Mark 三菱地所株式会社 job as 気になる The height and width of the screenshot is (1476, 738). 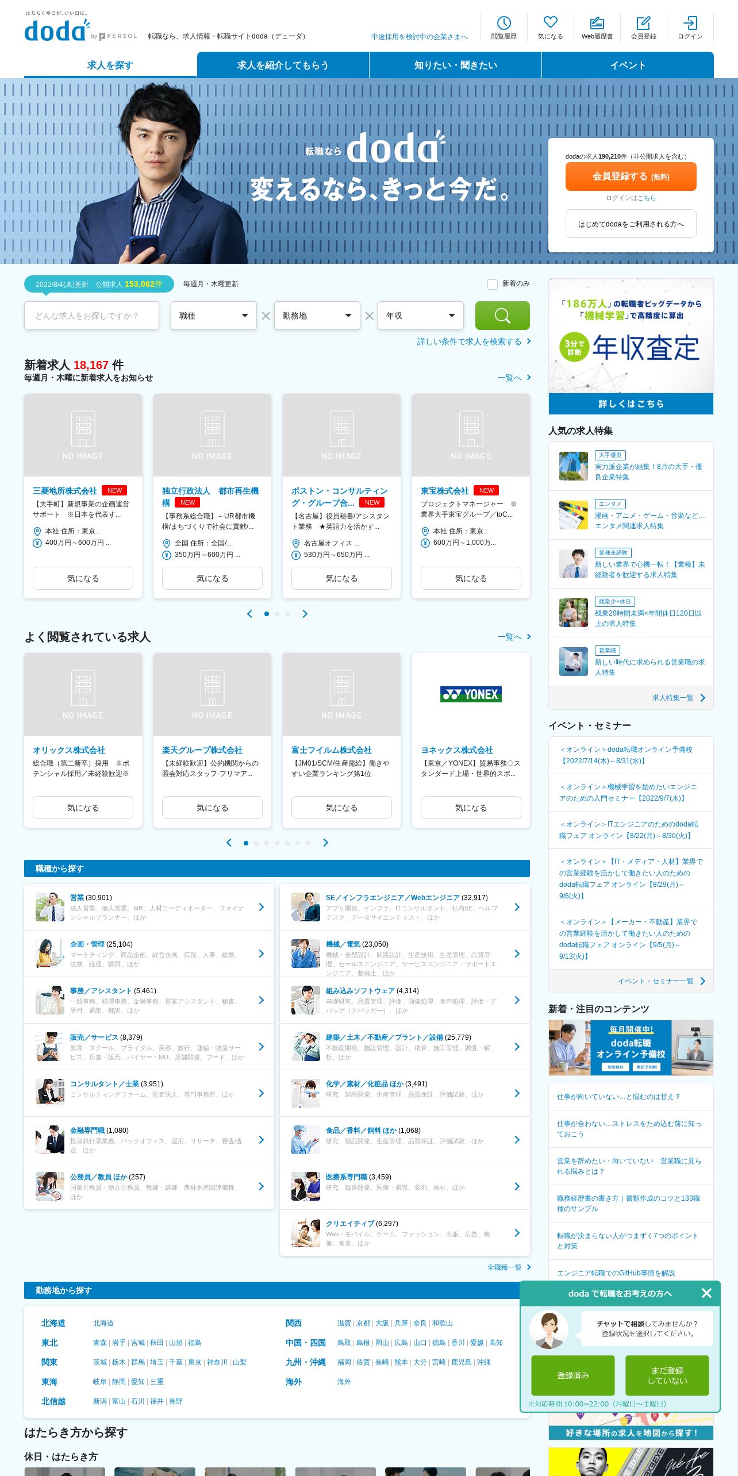(83, 578)
